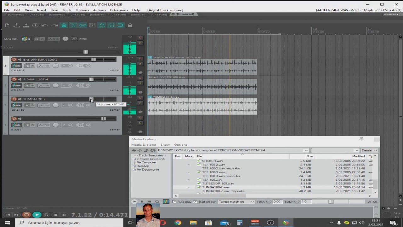This screenshot has width=403, height=227.
Task: Click the Save project toolbar icon
Action: click(x=26, y=26)
